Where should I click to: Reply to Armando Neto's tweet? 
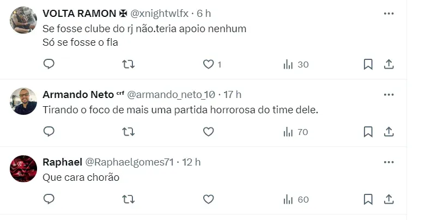pos(49,132)
